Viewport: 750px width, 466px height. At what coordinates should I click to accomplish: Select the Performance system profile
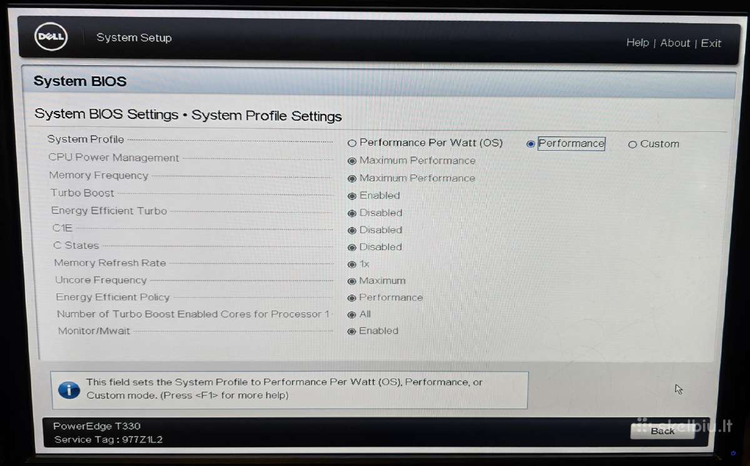[x=531, y=144]
